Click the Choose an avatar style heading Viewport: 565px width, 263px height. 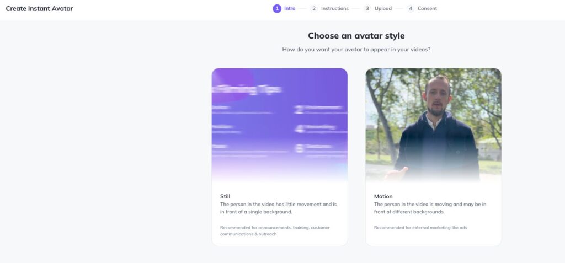point(356,36)
